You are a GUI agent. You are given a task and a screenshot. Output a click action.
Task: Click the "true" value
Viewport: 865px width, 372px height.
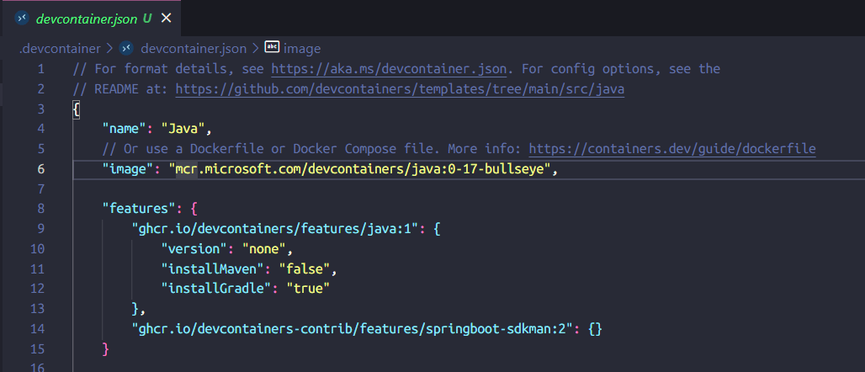click(x=308, y=289)
